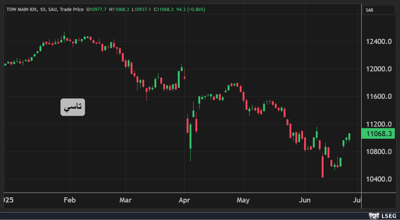Click the Apr label on time axis

(184, 200)
